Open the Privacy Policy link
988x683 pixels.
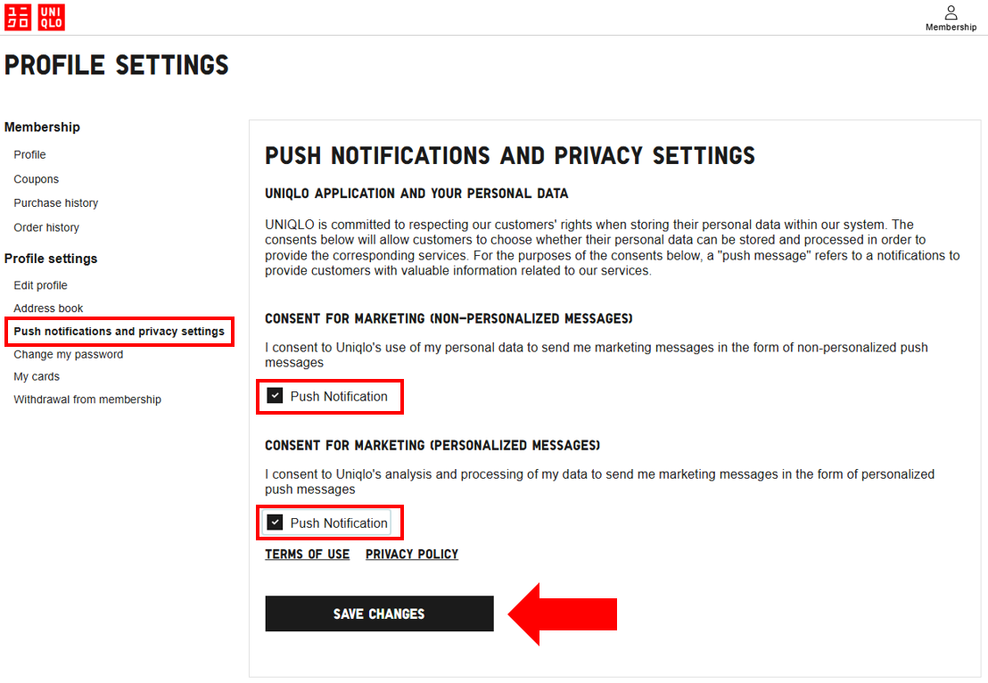[412, 554]
